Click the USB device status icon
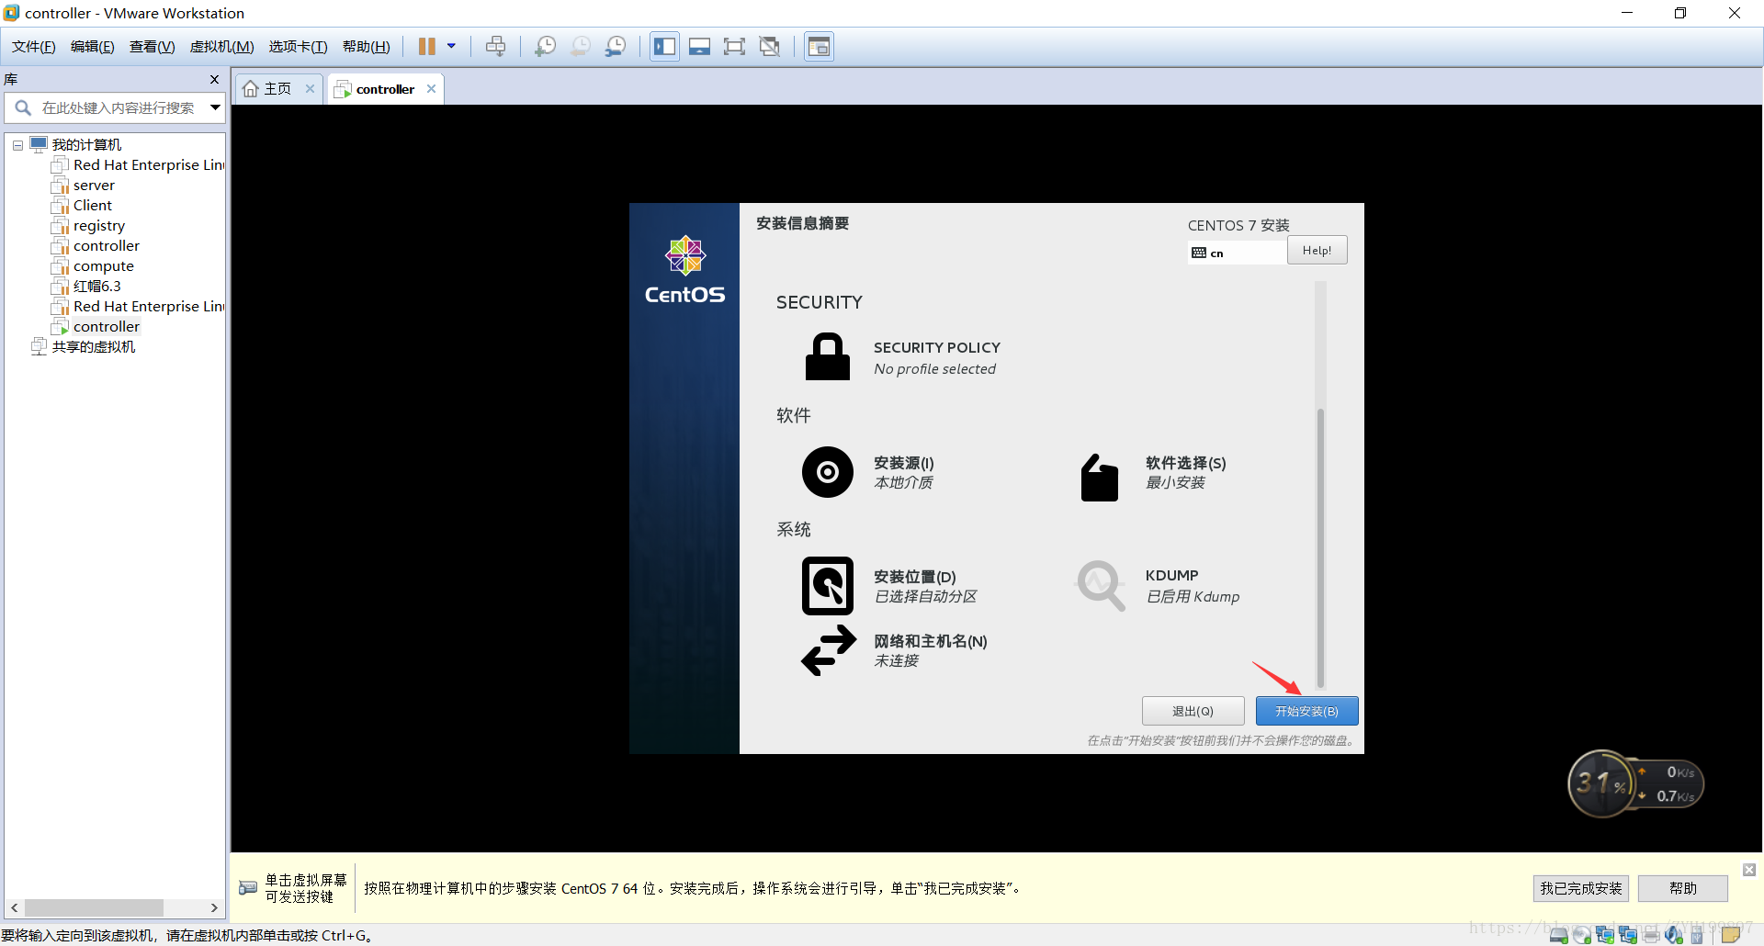 point(1697,936)
